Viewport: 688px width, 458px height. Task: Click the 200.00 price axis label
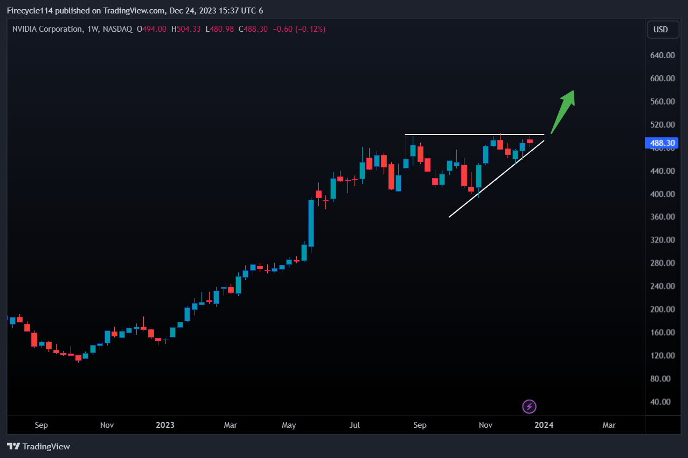click(662, 309)
